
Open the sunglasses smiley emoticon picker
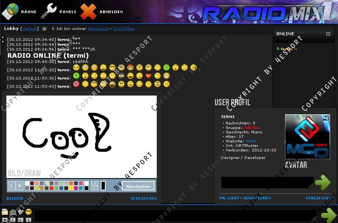tap(28, 212)
